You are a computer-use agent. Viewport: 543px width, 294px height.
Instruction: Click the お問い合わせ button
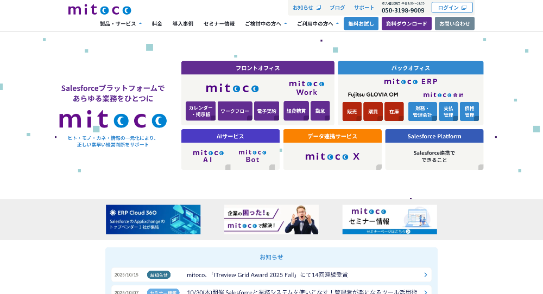click(454, 23)
